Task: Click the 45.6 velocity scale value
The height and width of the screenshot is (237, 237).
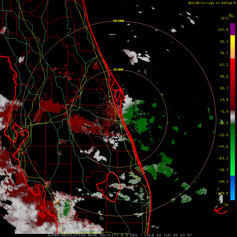Action: tap(224, 76)
